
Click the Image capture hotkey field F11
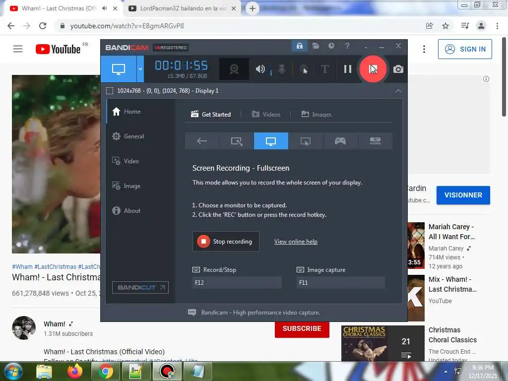click(x=341, y=282)
